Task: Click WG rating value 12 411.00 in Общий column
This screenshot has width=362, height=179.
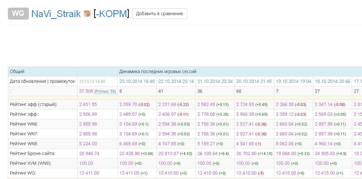Action: 89,173
